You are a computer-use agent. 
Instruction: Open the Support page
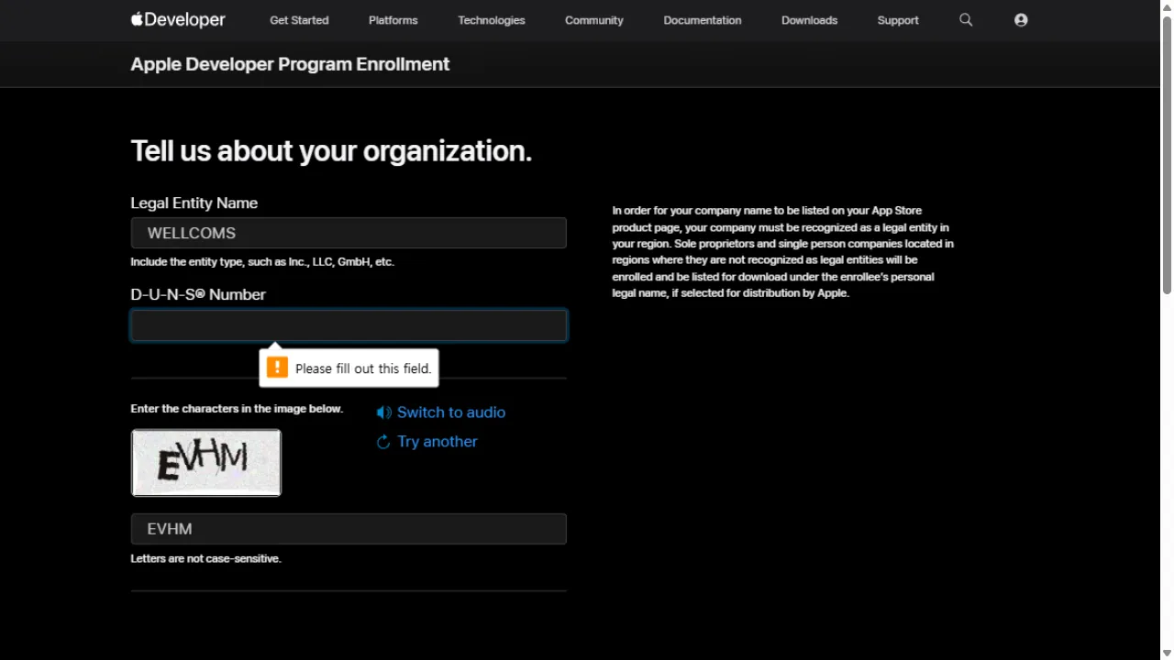(x=898, y=20)
